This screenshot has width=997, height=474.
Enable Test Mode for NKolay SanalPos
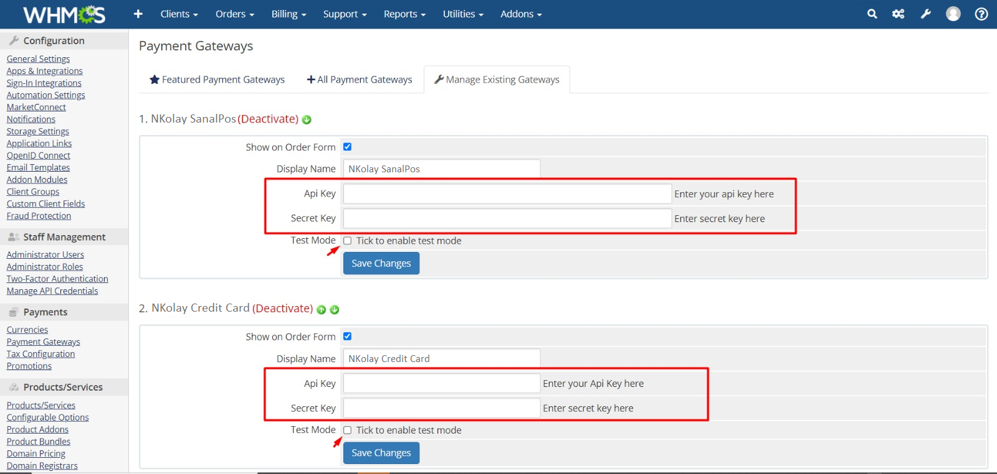[x=348, y=241]
